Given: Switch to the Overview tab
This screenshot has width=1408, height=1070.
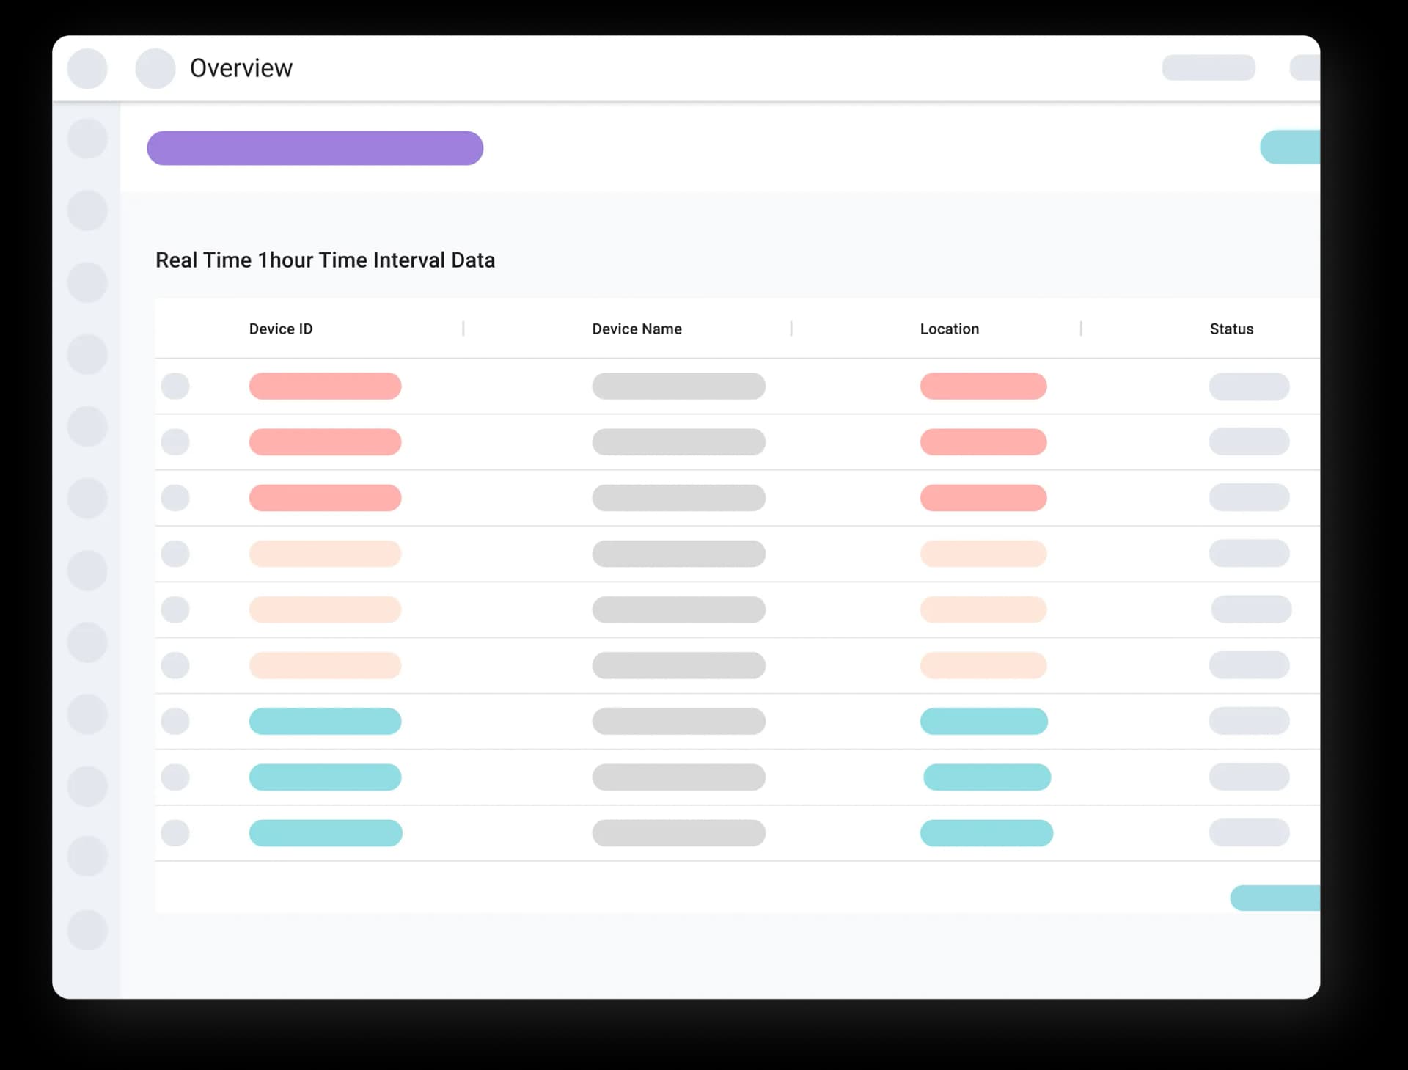Looking at the screenshot, I should [241, 67].
